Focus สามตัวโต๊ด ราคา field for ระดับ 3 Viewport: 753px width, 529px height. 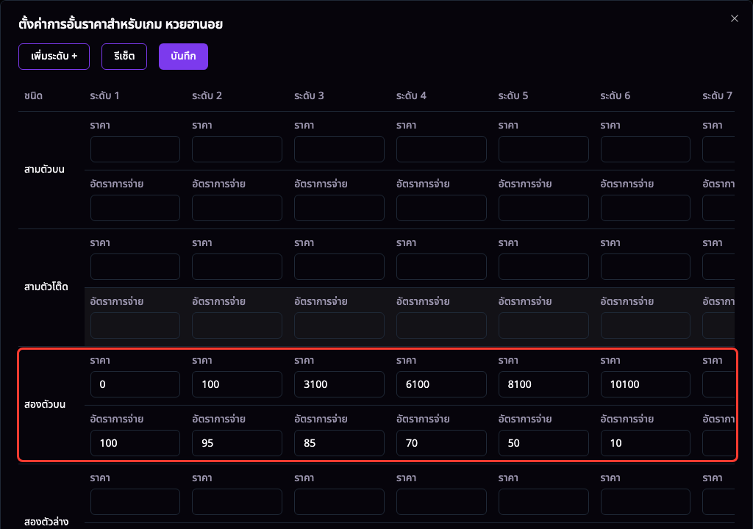pyautogui.click(x=339, y=267)
